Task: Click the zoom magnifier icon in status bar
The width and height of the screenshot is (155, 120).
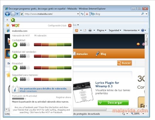Action: tap(132, 114)
